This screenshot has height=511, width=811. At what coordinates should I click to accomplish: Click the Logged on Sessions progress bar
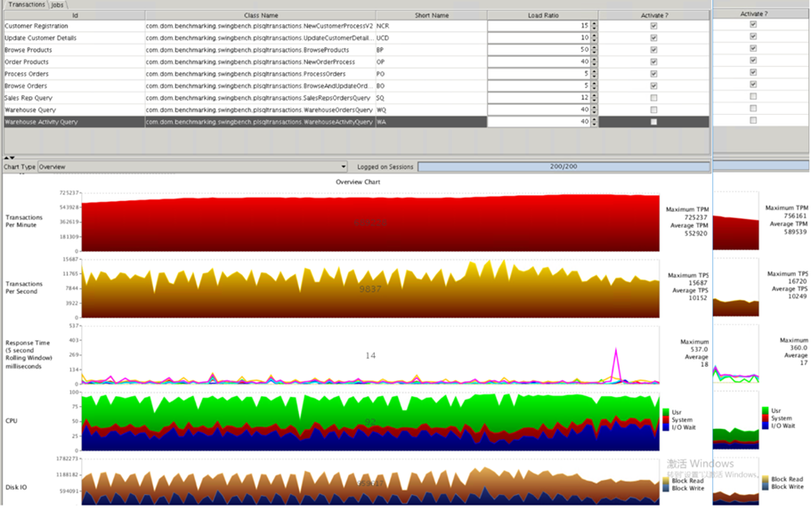point(564,166)
